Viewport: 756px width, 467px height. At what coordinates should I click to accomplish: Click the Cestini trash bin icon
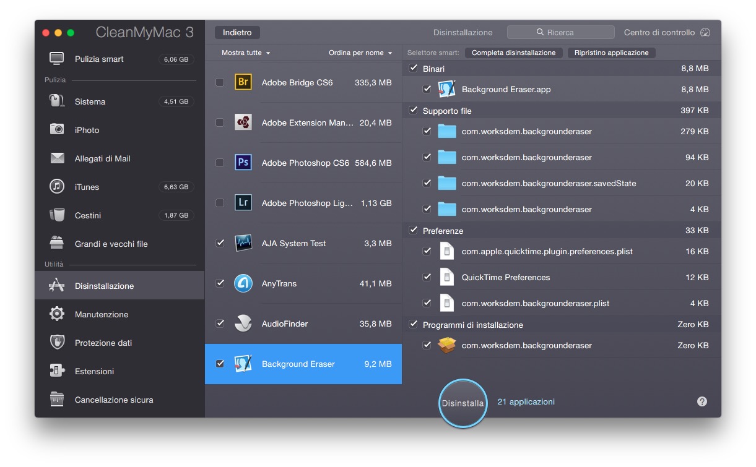coord(57,215)
